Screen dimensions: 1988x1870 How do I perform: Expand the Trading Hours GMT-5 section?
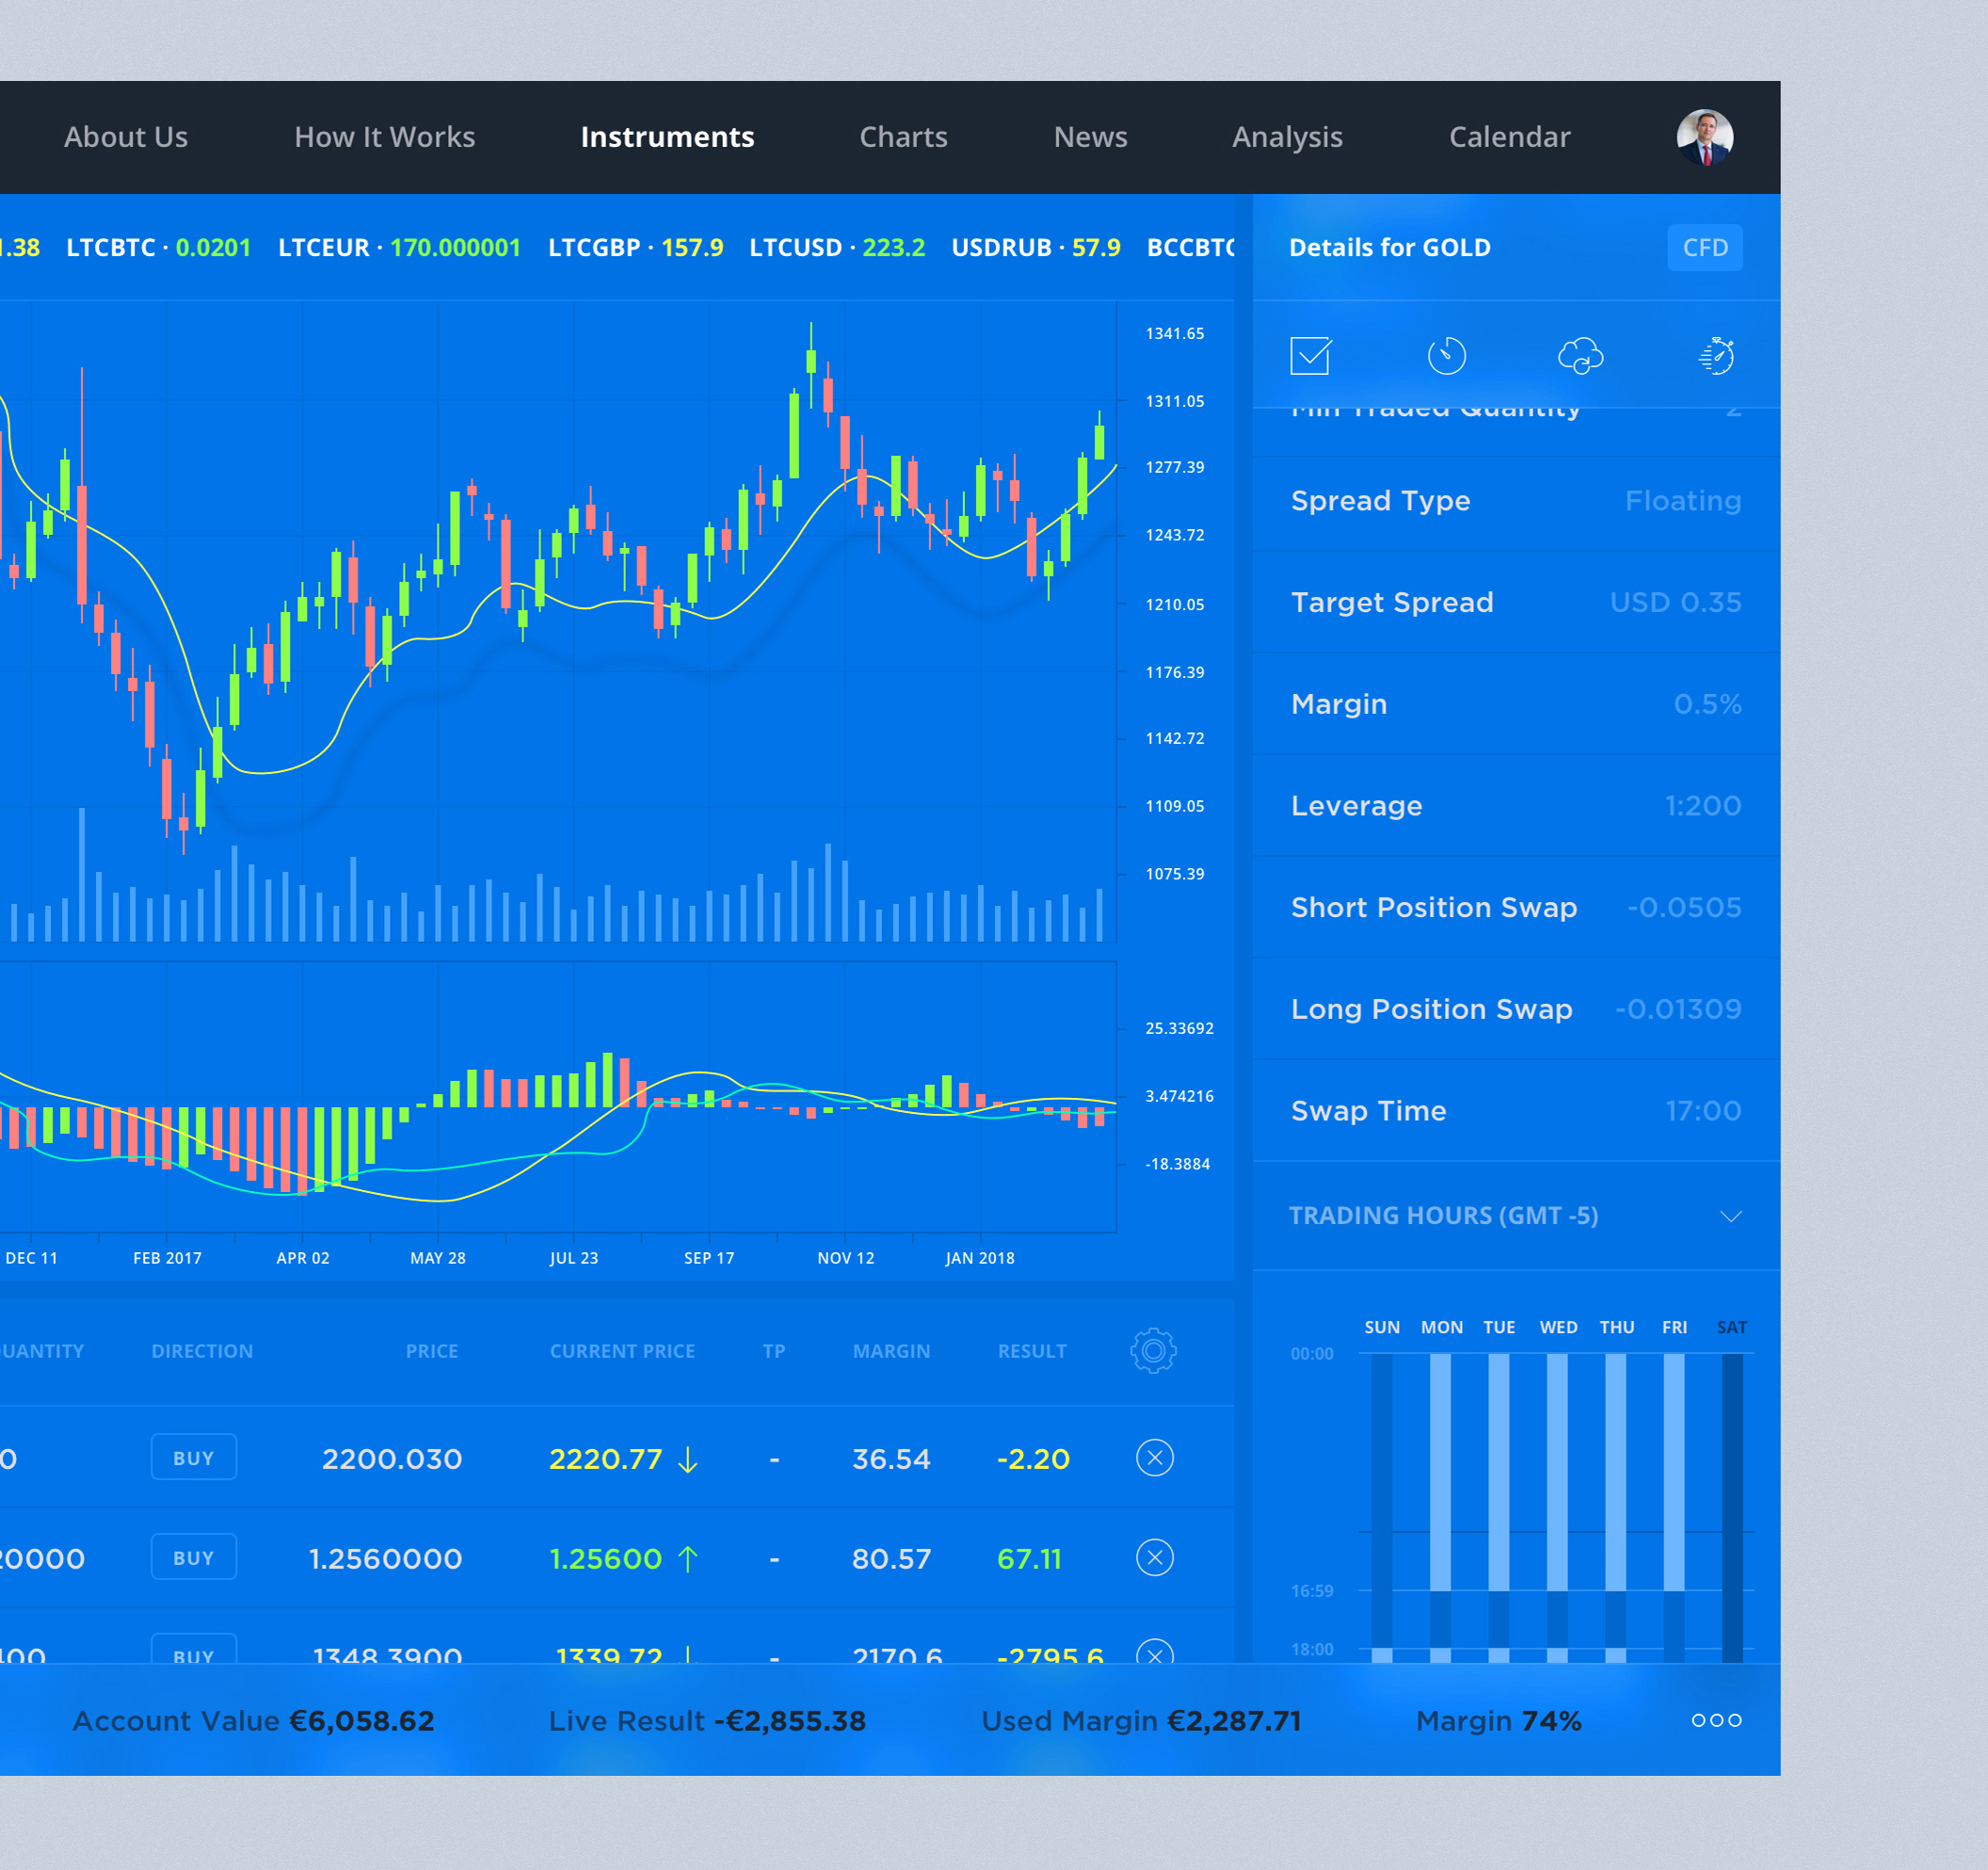(1724, 1215)
